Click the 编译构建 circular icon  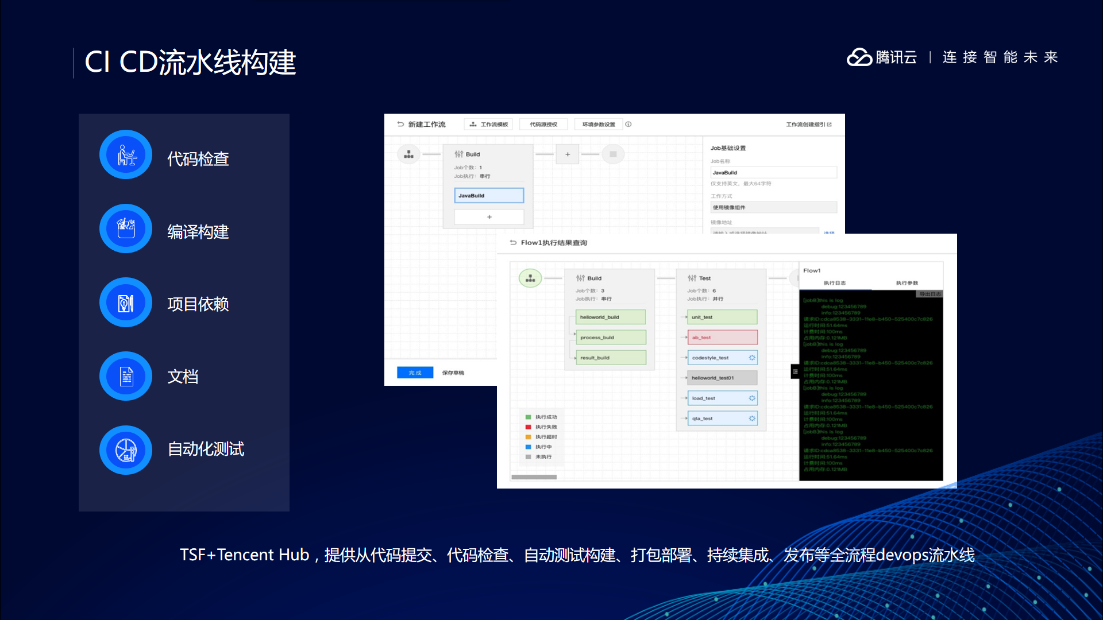[x=126, y=228]
